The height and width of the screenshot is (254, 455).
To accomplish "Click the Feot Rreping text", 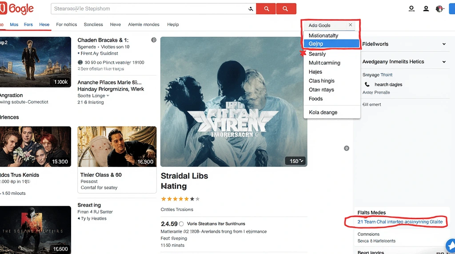I will 174,238.
